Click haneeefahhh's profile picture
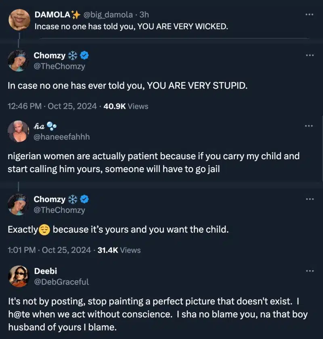The width and height of the screenshot is (323, 339). [x=18, y=131]
